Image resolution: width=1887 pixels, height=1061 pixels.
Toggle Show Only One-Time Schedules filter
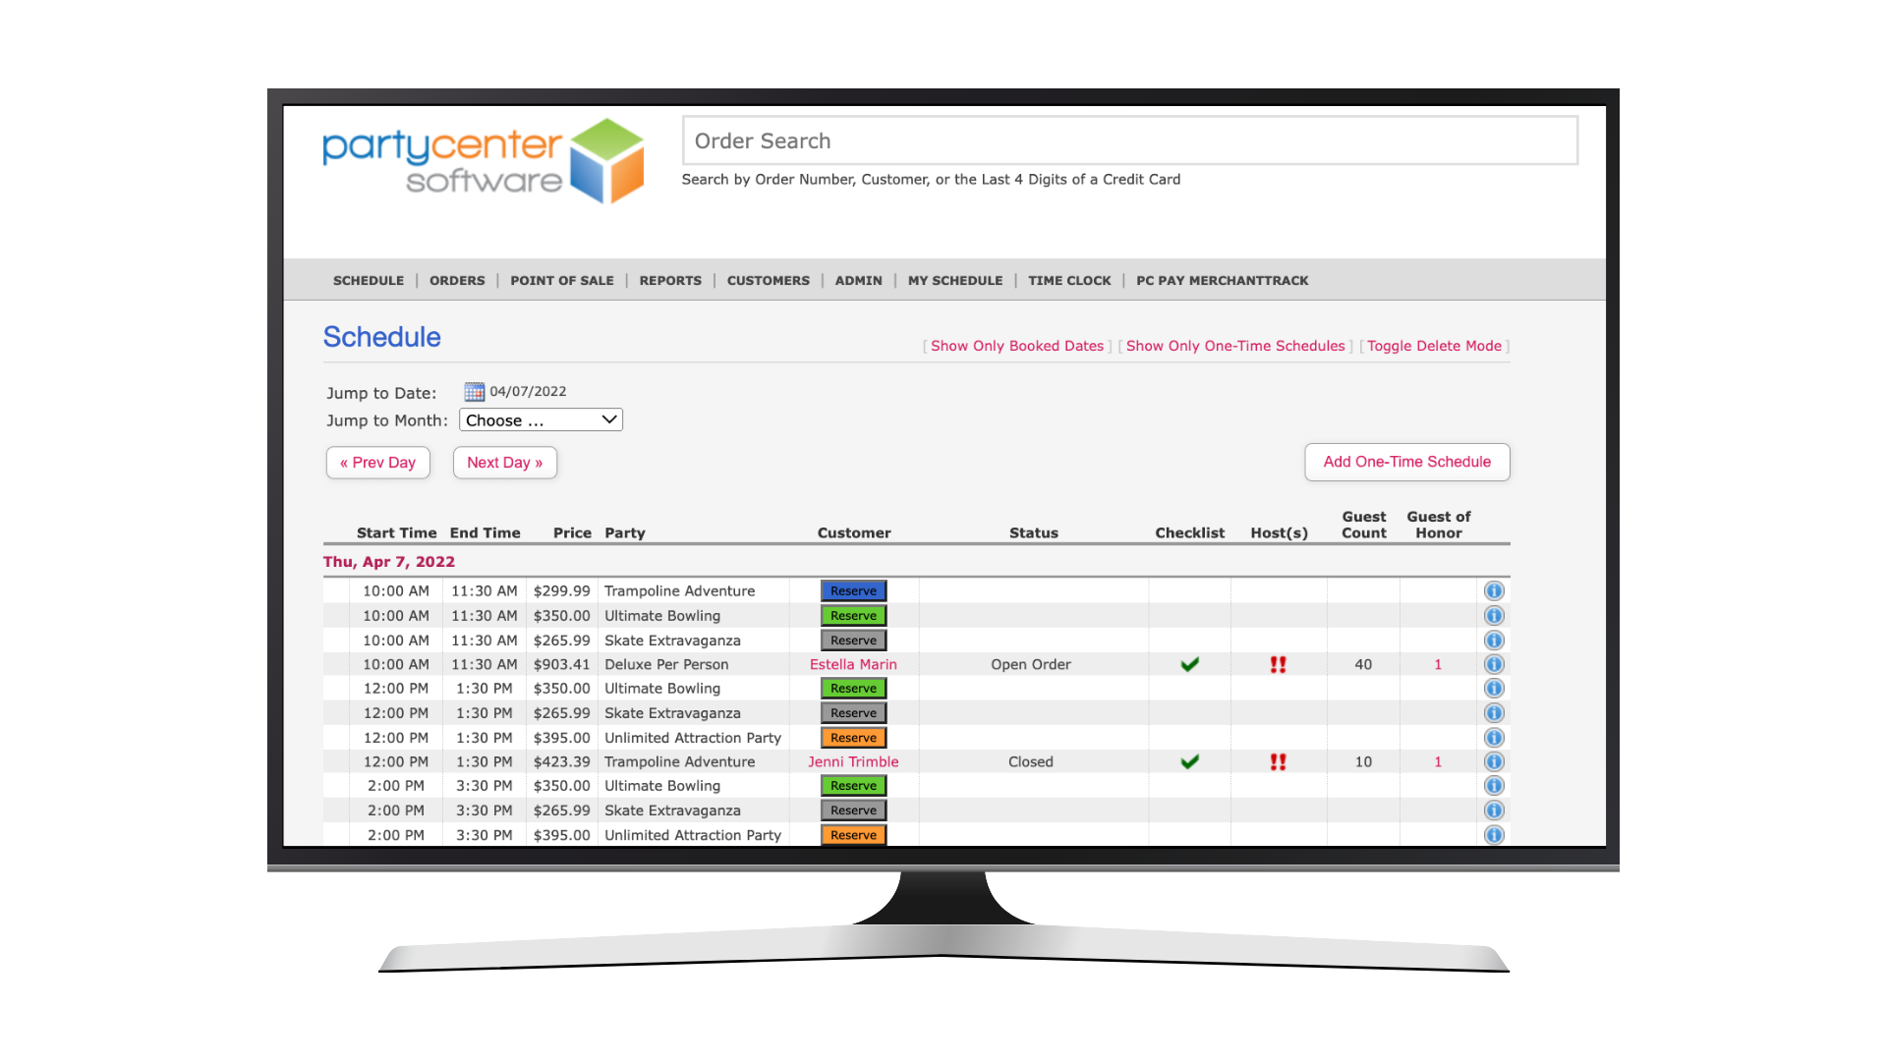click(1235, 345)
